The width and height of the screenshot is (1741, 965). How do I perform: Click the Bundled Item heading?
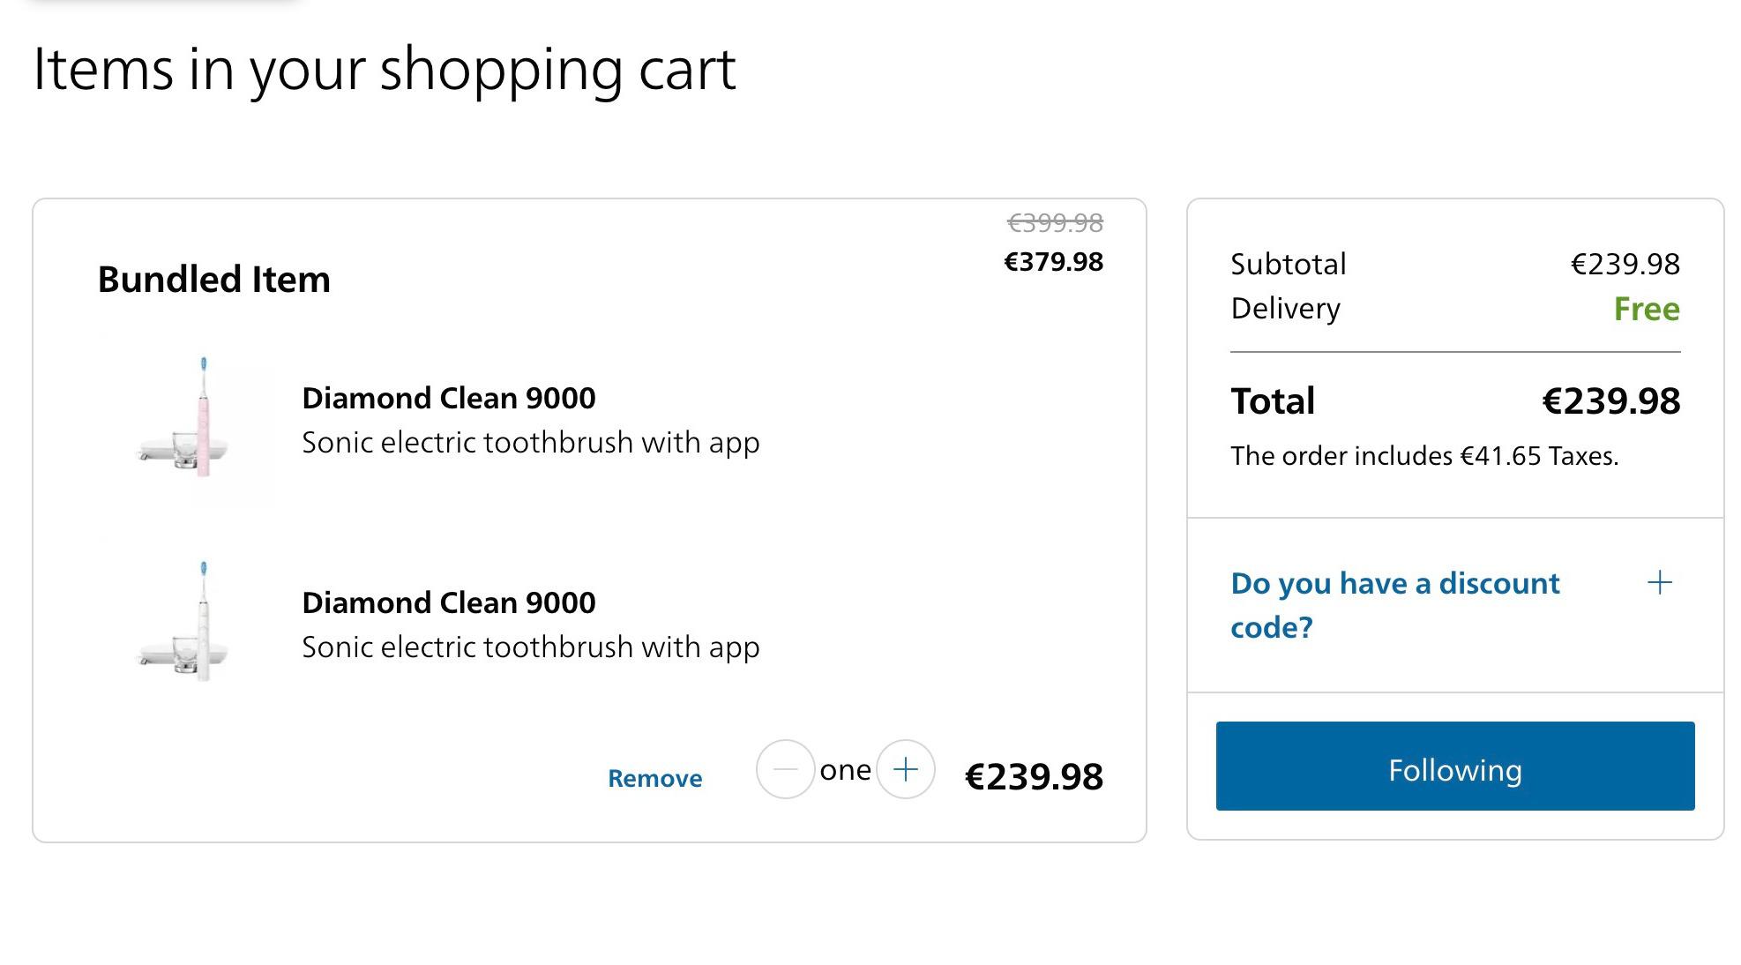coord(214,279)
